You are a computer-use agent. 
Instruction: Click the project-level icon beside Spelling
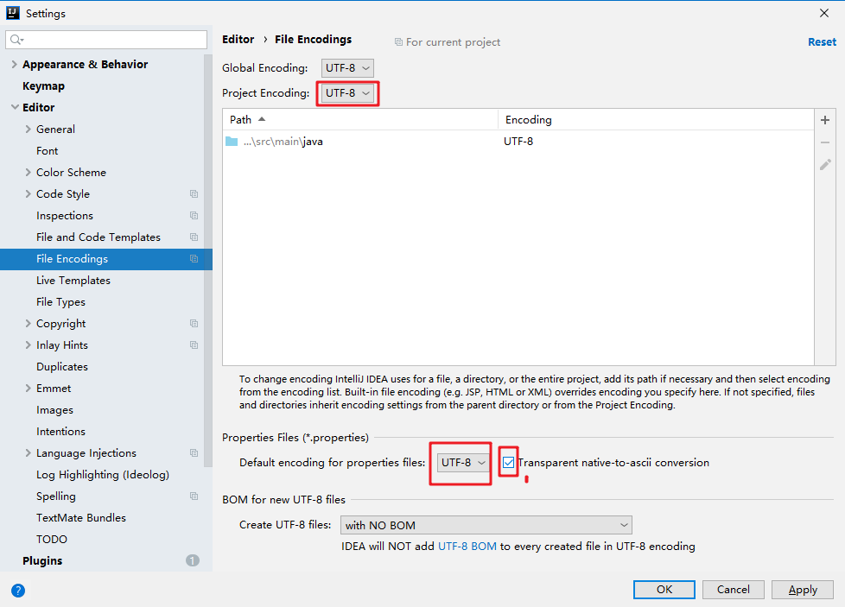click(x=194, y=496)
